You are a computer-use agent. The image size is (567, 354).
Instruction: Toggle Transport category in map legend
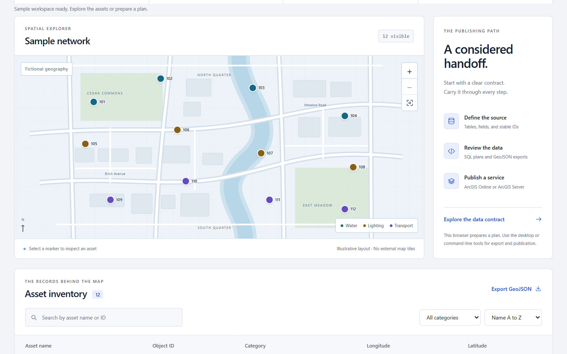(x=401, y=225)
